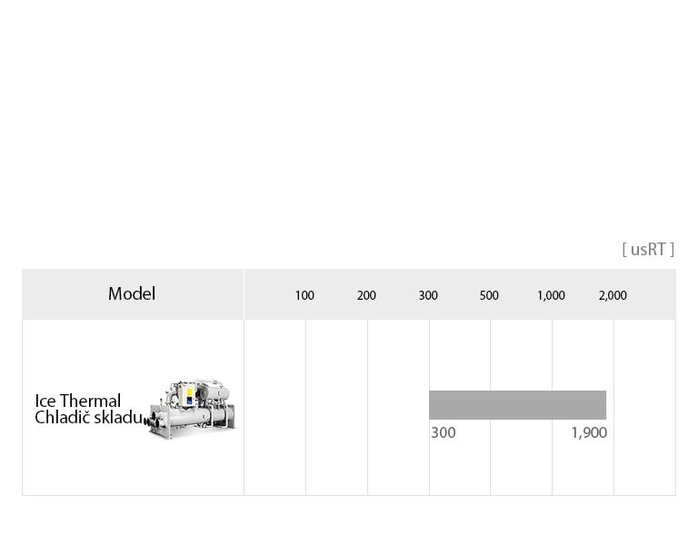698x545 pixels.
Task: Select the 200 scale header label
Action: click(x=366, y=295)
